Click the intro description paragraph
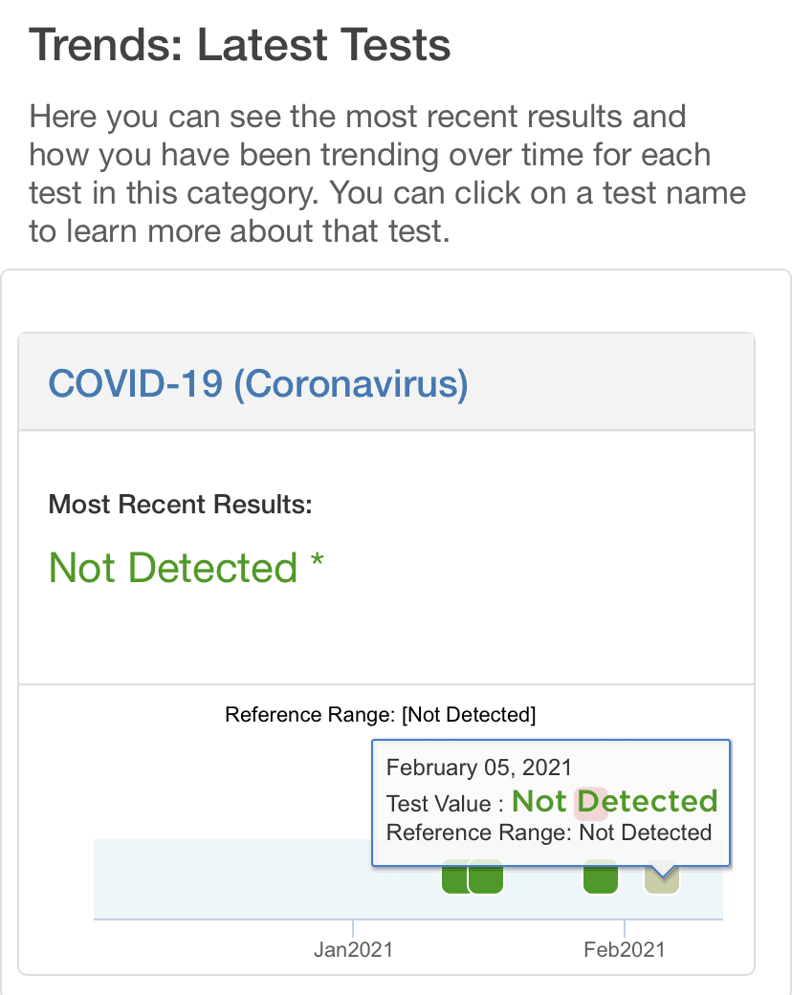The width and height of the screenshot is (792, 995). (383, 174)
